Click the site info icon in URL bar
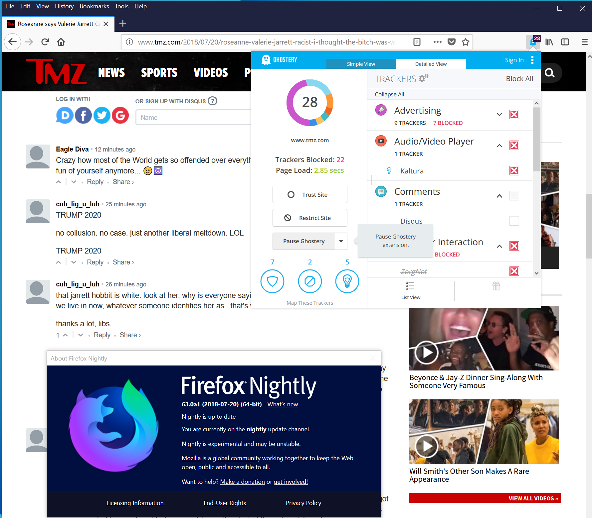This screenshot has height=518, width=592. pyautogui.click(x=130, y=42)
